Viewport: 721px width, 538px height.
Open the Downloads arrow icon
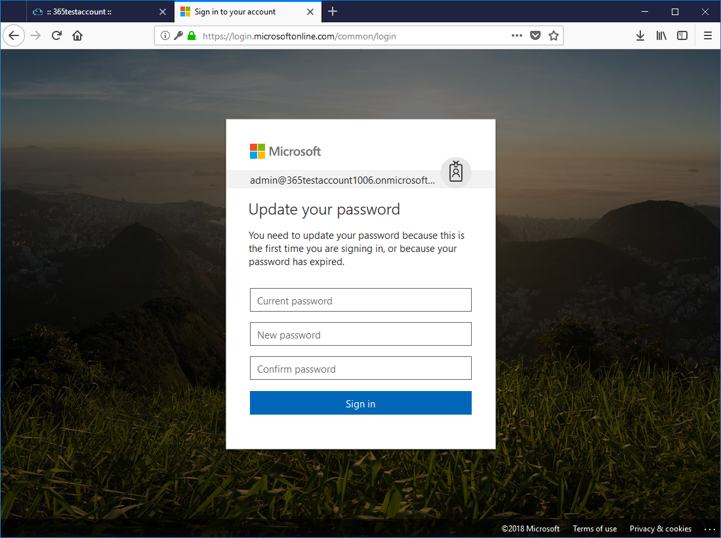(640, 36)
